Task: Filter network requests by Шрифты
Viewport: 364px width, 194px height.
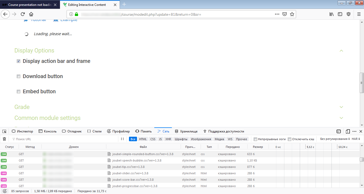Action: pyautogui.click(x=181, y=139)
